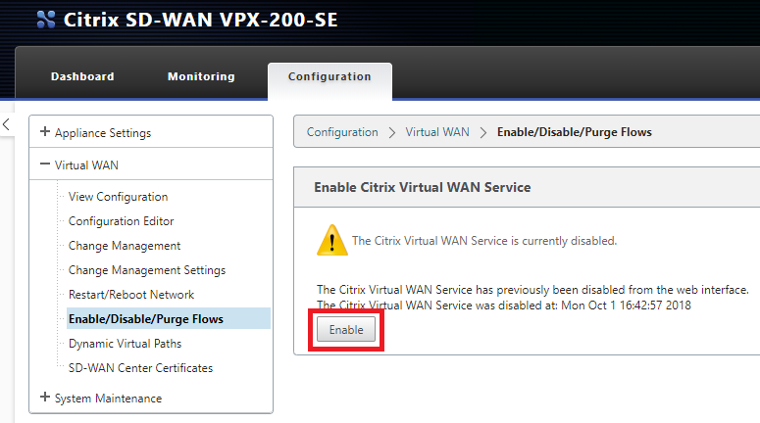Open the Monitoring tab
The width and height of the screenshot is (760, 423).
(201, 76)
